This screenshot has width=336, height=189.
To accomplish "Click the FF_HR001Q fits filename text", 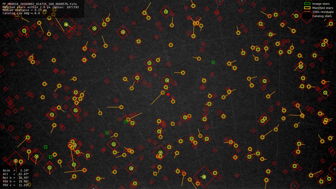I will coord(40,4).
